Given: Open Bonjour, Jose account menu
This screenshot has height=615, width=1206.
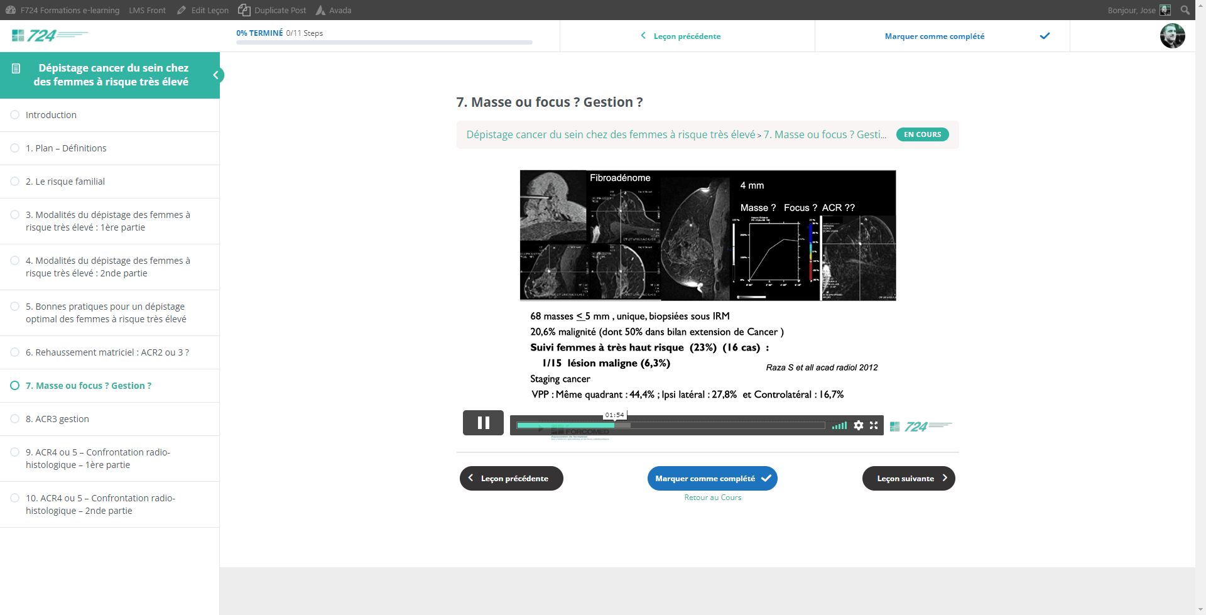Looking at the screenshot, I should pyautogui.click(x=1131, y=10).
